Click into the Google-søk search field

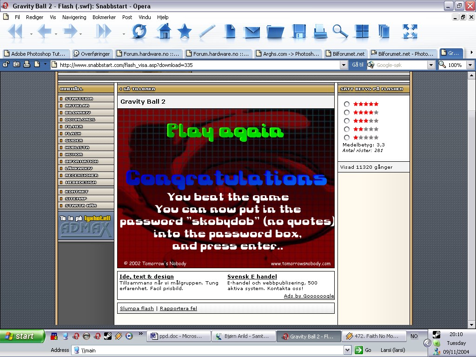click(x=401, y=65)
